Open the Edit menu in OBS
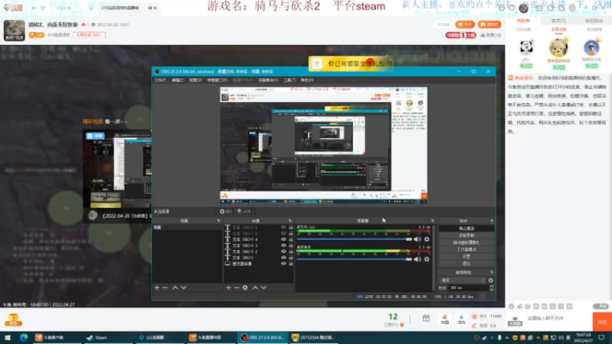 (x=177, y=80)
